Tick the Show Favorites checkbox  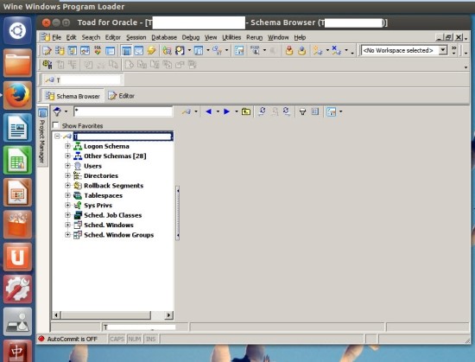pyautogui.click(x=55, y=125)
